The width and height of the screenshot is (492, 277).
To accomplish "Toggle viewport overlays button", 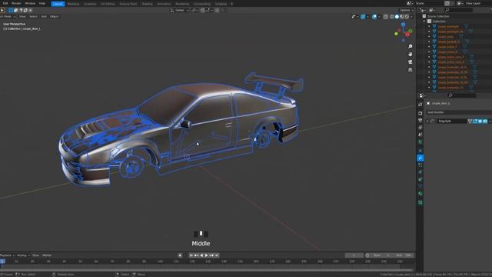I will (374, 17).
